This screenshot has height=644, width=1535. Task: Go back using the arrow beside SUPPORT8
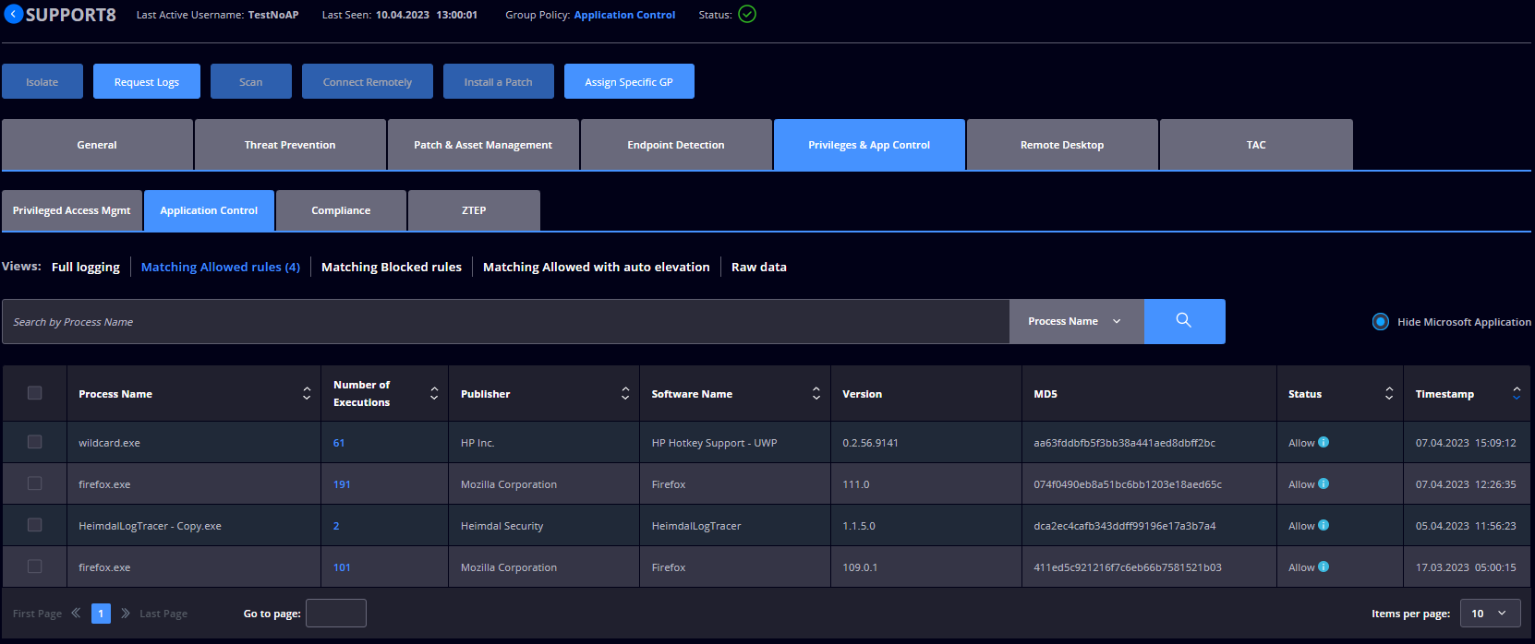click(13, 14)
